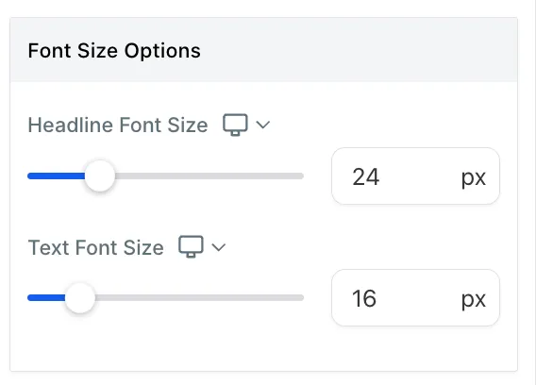Click the desktop device icon beside Headline Font Size
The width and height of the screenshot is (536, 385).
235,125
